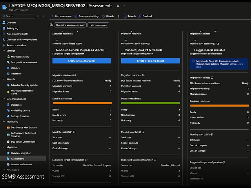251x188 pixels.
Task: Click the Monitor and cutover icon
Action: pos(8,164)
